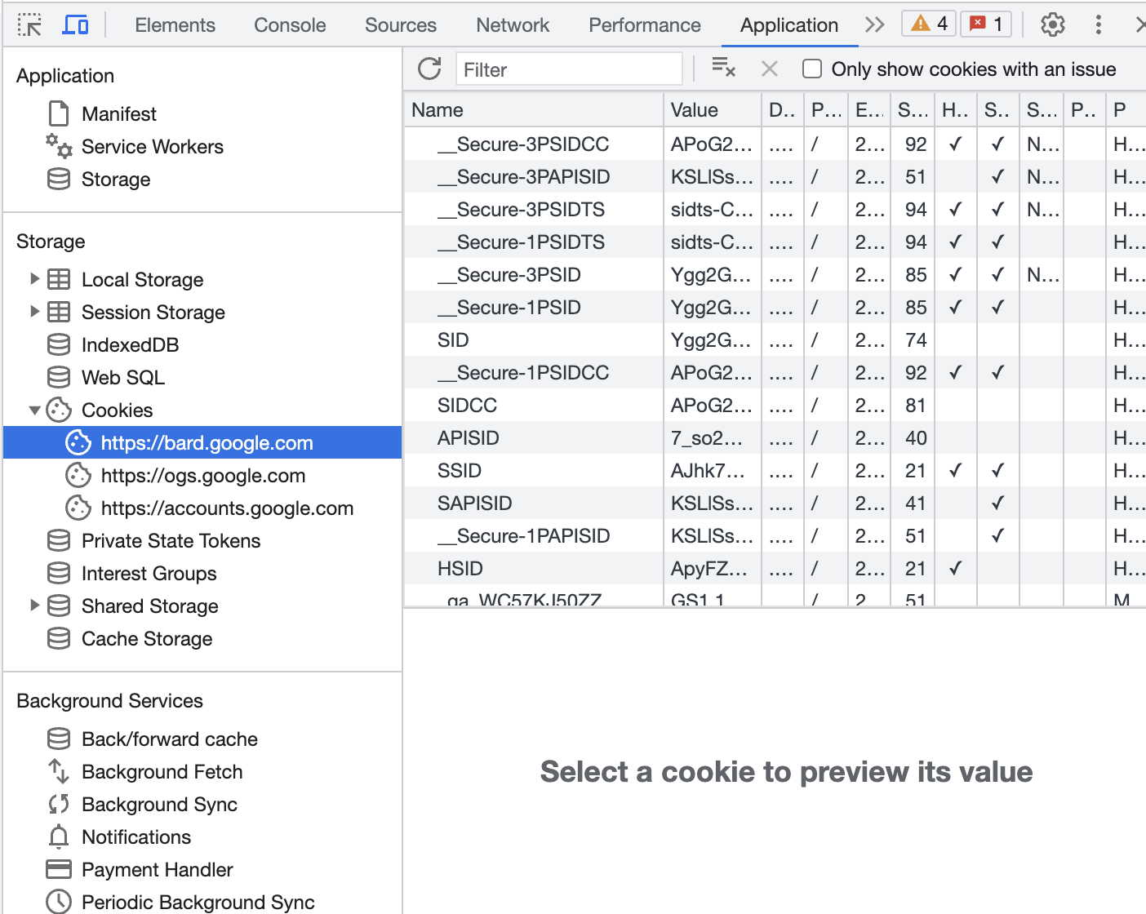Refresh the cookies list

[429, 69]
